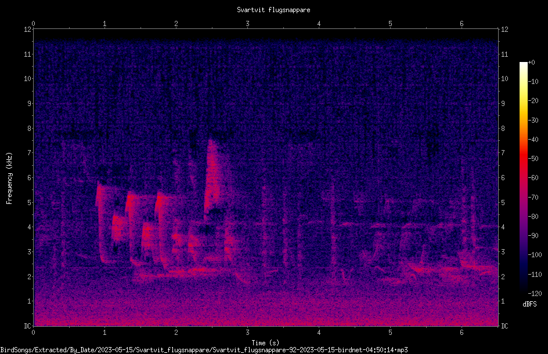This screenshot has height=354, width=548.
Task: Select the 3 second bottom time marker
Action: (x=247, y=333)
